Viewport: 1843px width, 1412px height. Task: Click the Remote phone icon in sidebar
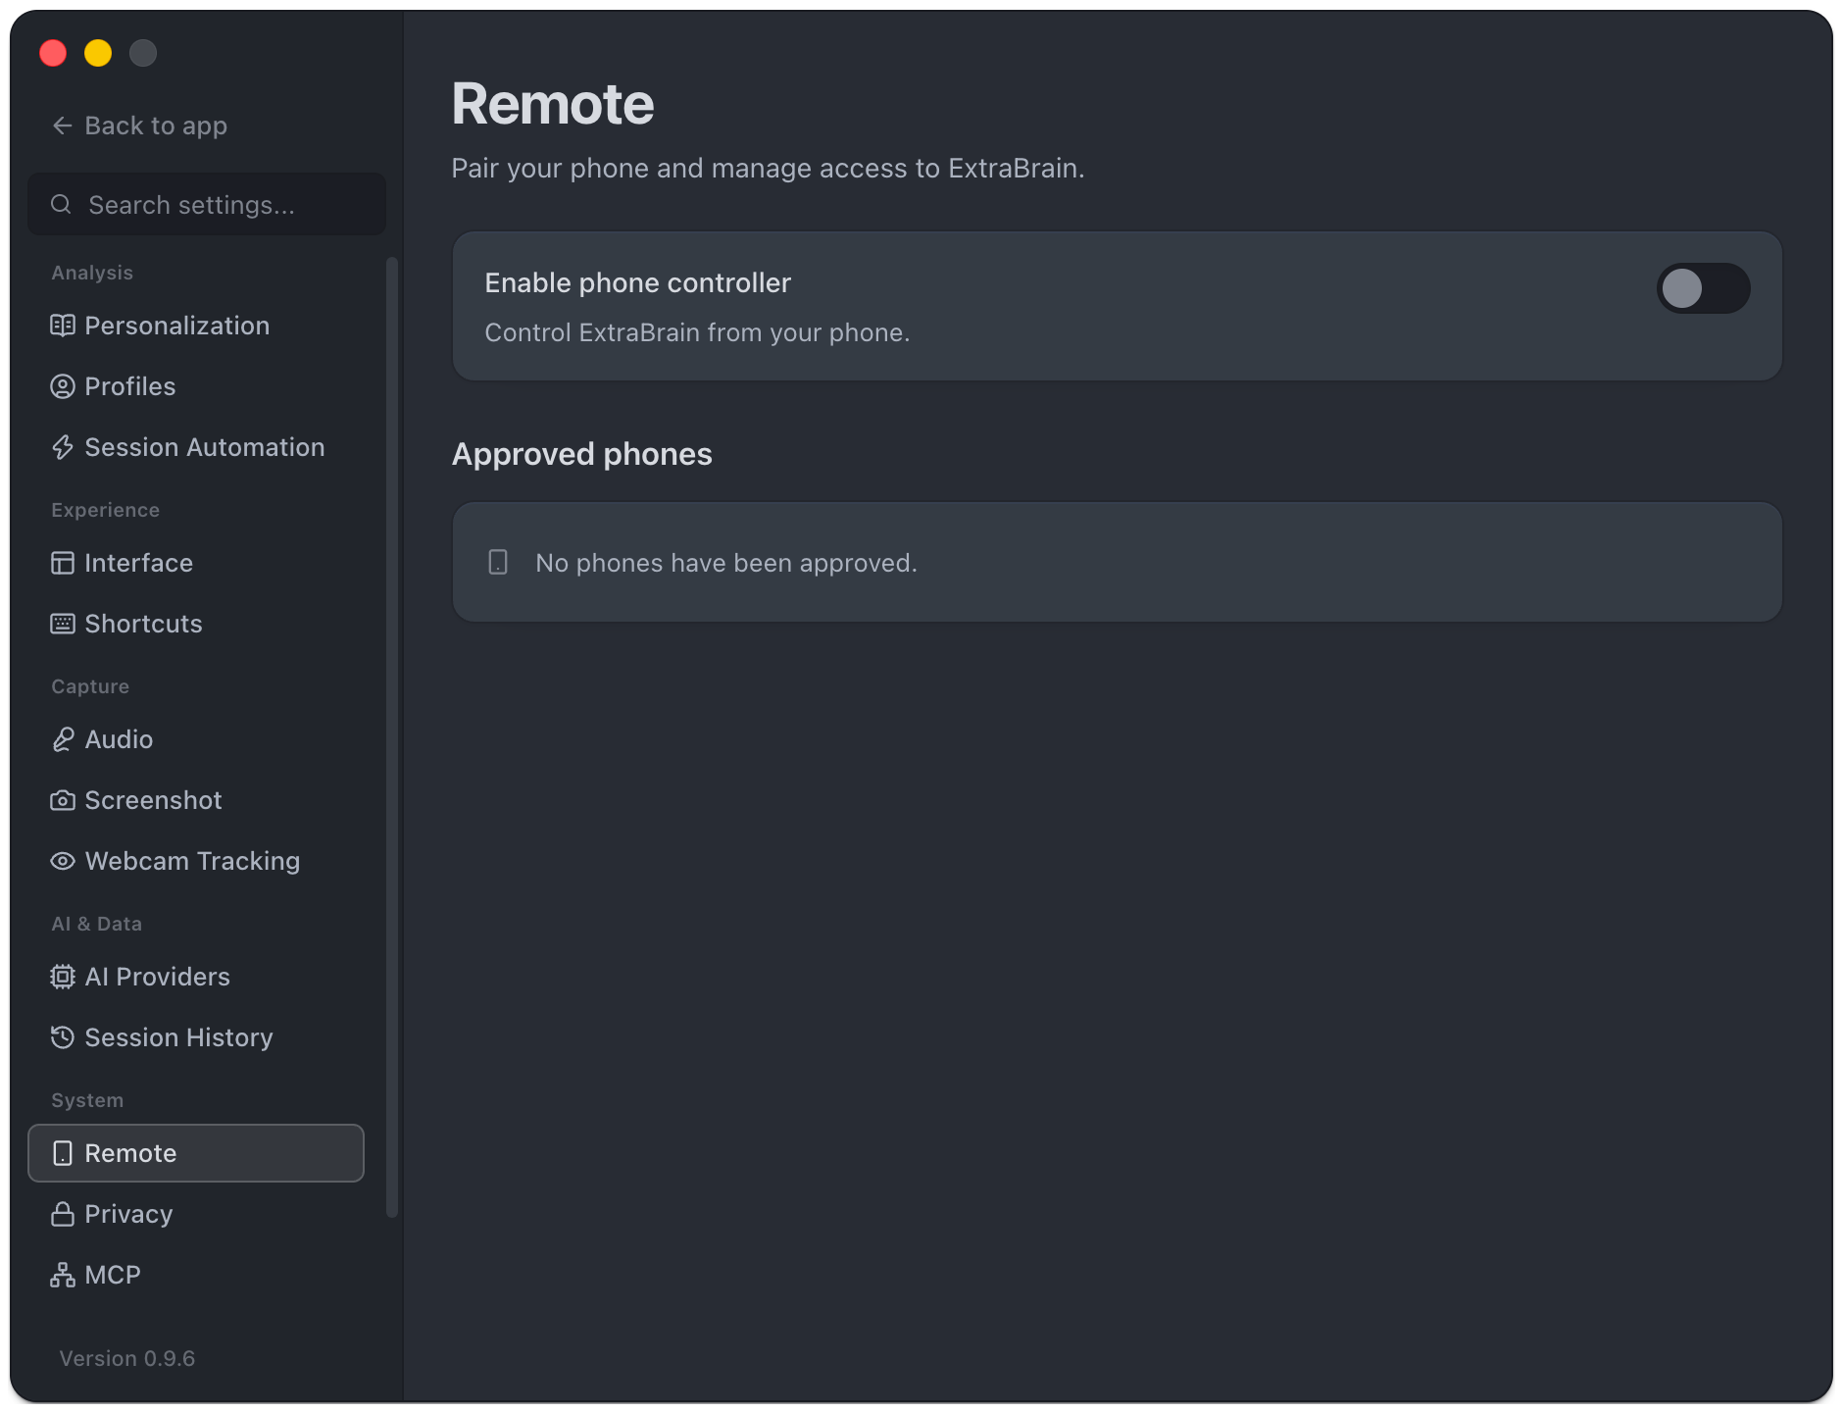click(63, 1153)
